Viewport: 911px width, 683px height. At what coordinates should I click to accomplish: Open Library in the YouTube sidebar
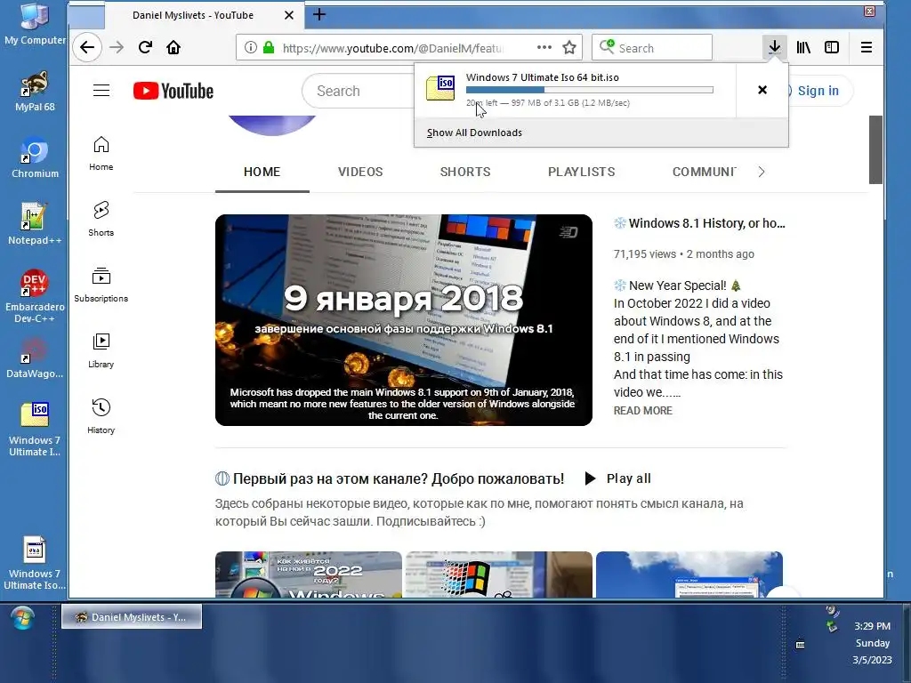click(x=101, y=350)
